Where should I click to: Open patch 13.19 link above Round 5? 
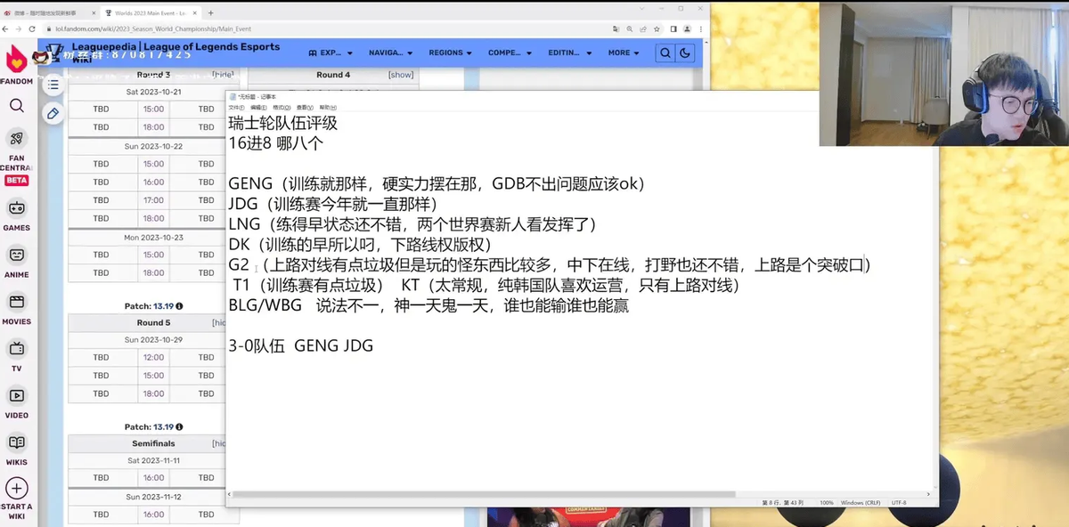click(164, 305)
